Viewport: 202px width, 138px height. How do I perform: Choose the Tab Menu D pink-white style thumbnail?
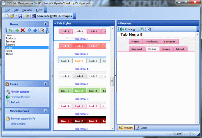click(82, 105)
